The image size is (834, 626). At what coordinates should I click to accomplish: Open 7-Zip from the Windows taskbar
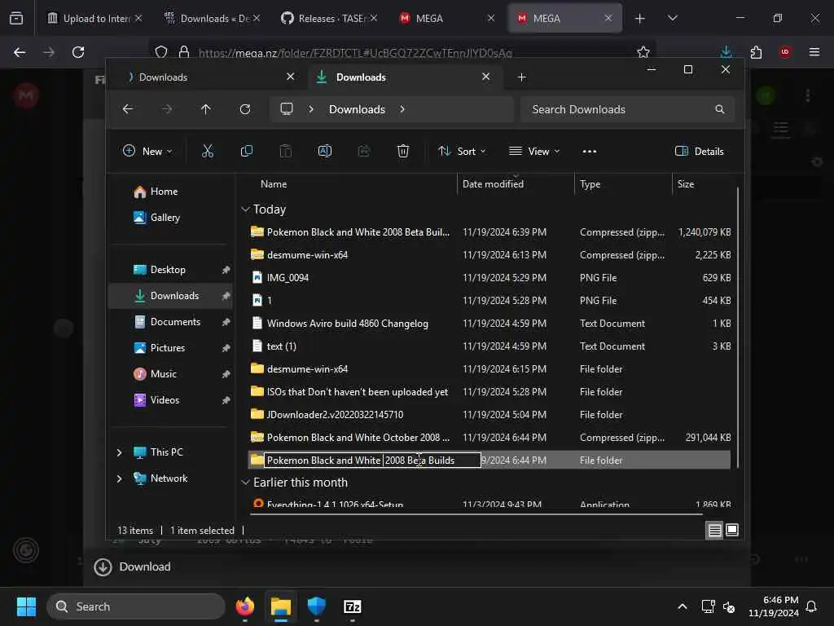tap(353, 606)
